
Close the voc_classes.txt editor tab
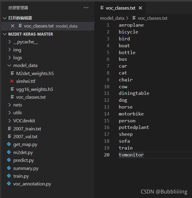tap(140, 8)
